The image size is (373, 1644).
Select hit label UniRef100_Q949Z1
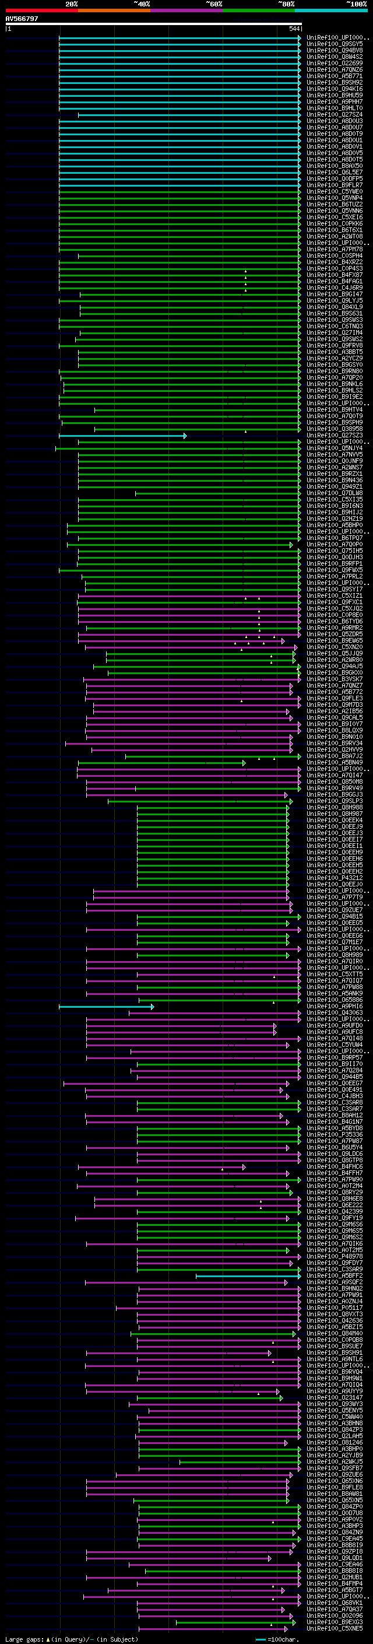[334, 486]
